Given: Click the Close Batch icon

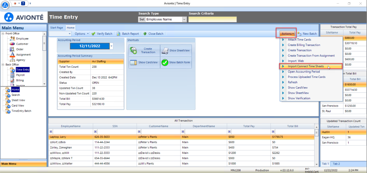Looking at the screenshot, I should [145, 34].
